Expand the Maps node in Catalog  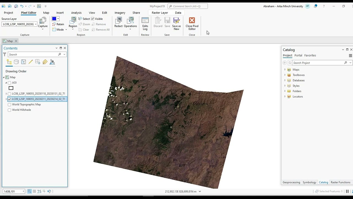pyautogui.click(x=285, y=70)
